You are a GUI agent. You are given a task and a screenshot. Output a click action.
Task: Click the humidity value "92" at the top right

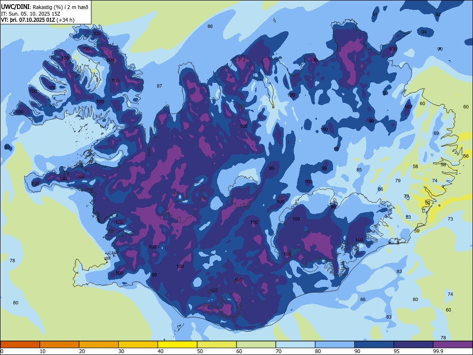point(438,15)
